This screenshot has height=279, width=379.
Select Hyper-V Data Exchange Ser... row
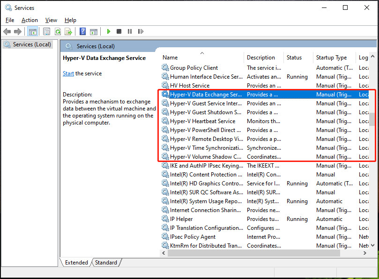pyautogui.click(x=265, y=95)
